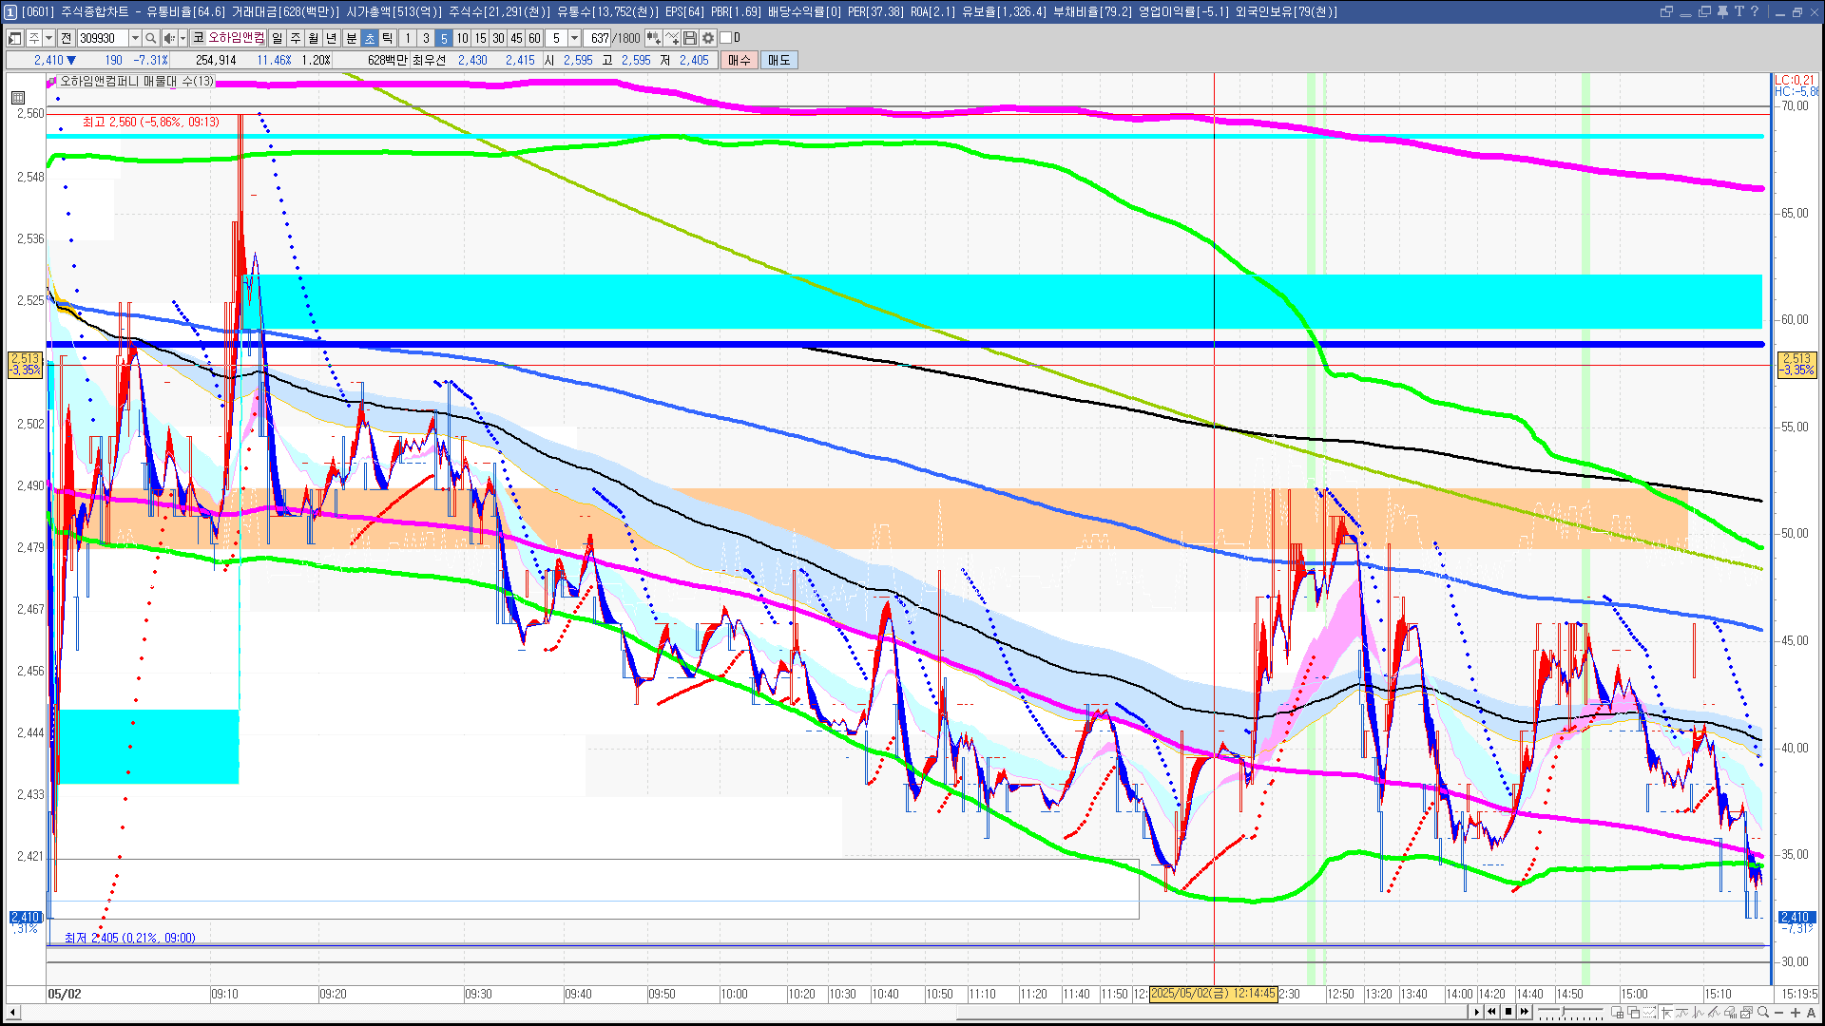Open the dropdown arrow next to 주 button

(48, 38)
